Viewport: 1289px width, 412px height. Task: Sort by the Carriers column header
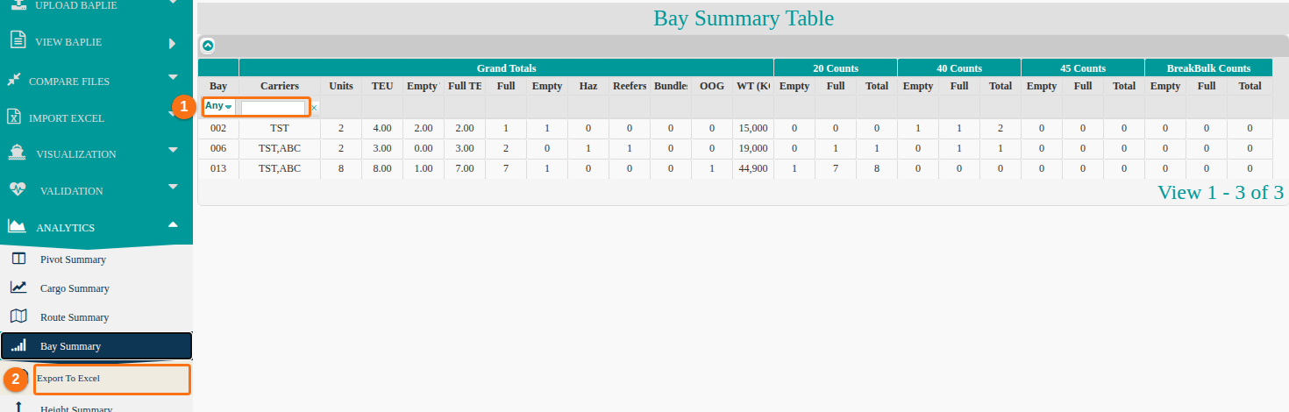pos(280,86)
